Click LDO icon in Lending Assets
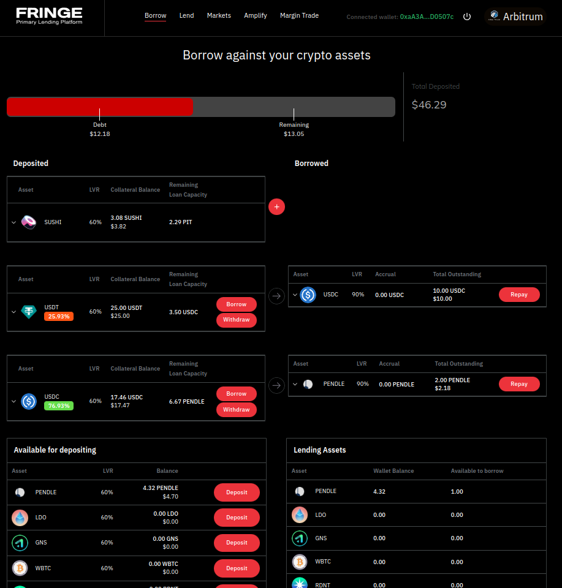Screen dimensions: 562x588 point(299,515)
